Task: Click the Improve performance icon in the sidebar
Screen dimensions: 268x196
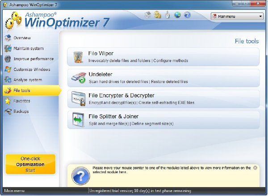Action: (x=8, y=59)
